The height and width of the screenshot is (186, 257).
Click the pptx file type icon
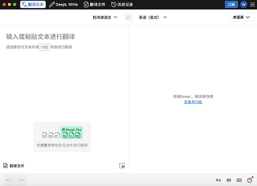pyautogui.click(x=51, y=135)
